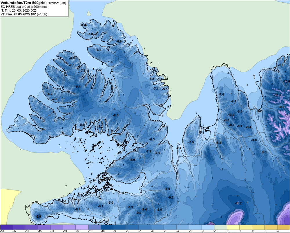The height and width of the screenshot is (233, 290).
Task: Click the -3.2 temperature label
Action: pyautogui.click(x=71, y=198)
